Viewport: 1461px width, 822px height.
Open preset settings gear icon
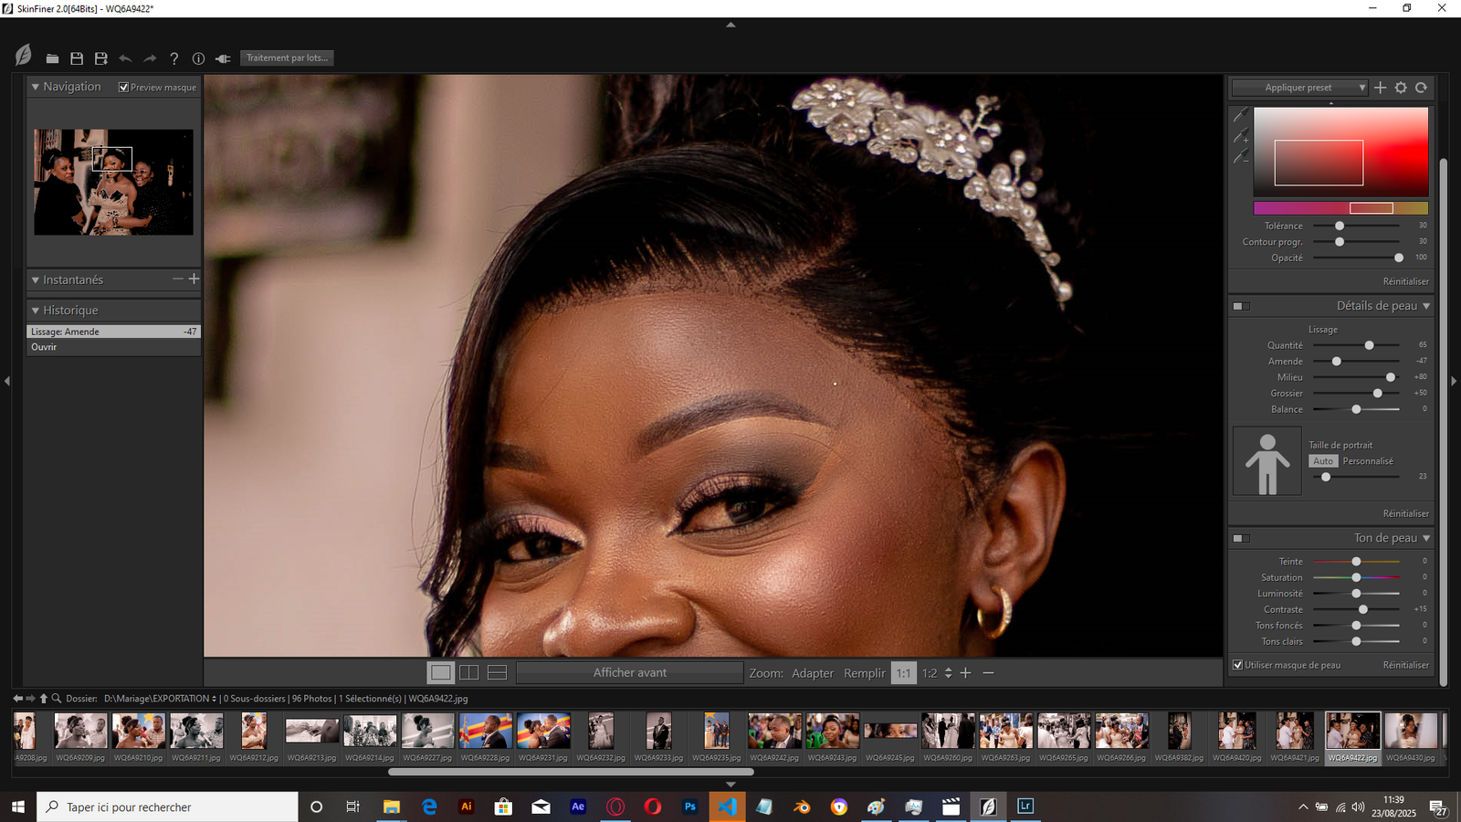point(1401,88)
